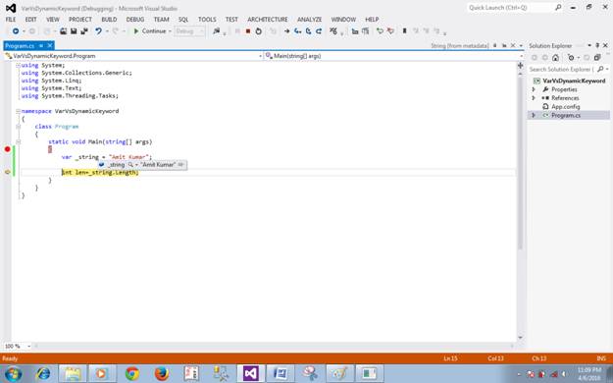The height and width of the screenshot is (383, 613).
Task: Collapse the namespace VarVsDynamicKeyword block
Action: click(18, 111)
